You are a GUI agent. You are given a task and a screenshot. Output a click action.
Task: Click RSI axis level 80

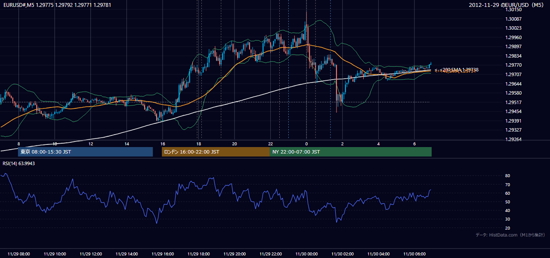coord(507,176)
